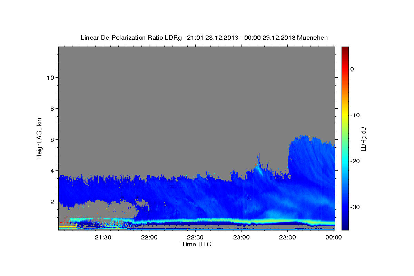Viewport: 414px width, 276px height.
Task: Click the 'LDRg dB' colorbar label
Action: pyautogui.click(x=363, y=139)
